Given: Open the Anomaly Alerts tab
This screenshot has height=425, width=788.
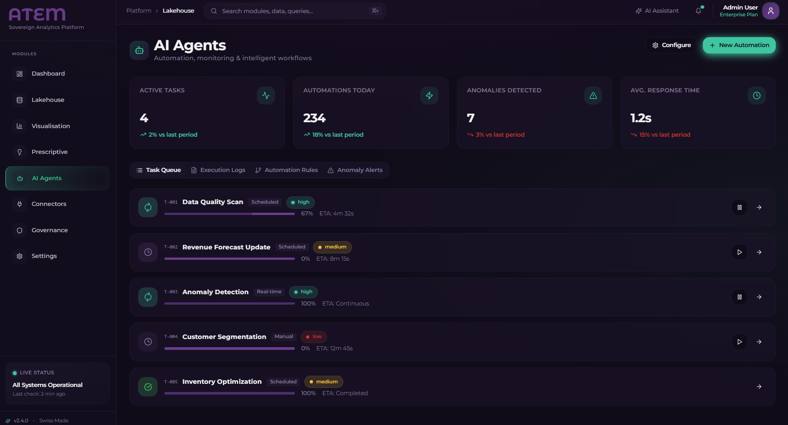Looking at the screenshot, I should (355, 170).
